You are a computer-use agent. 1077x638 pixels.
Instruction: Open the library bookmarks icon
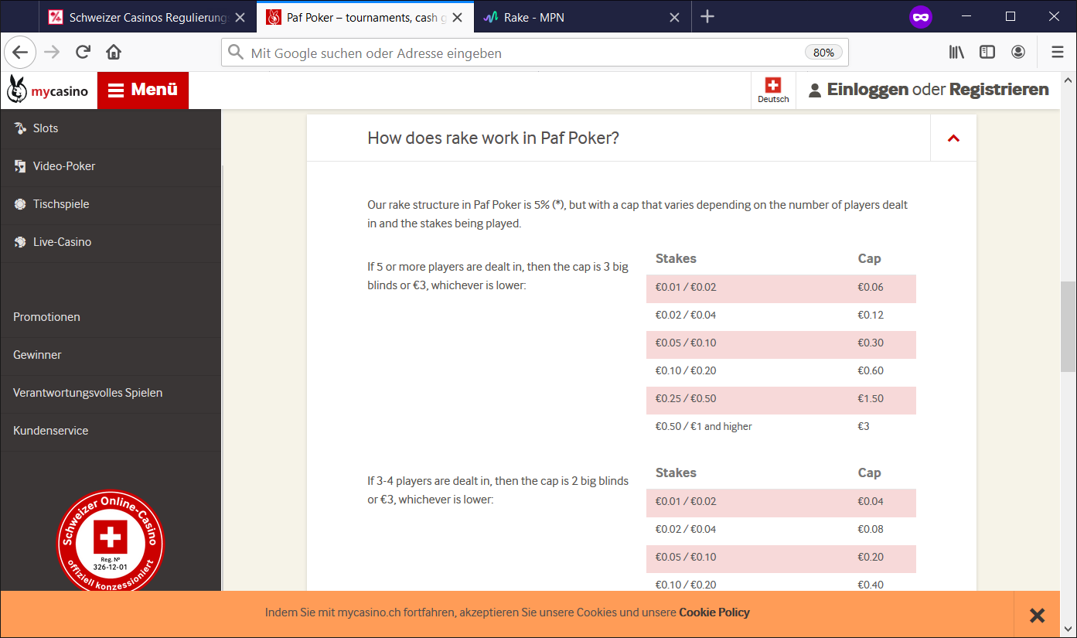pos(956,53)
